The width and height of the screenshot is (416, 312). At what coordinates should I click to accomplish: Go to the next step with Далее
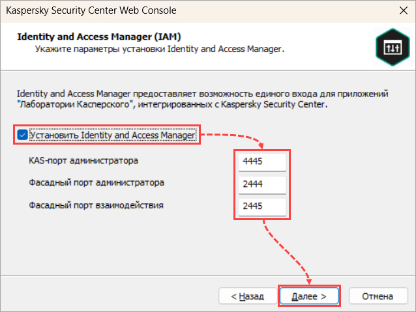click(309, 296)
